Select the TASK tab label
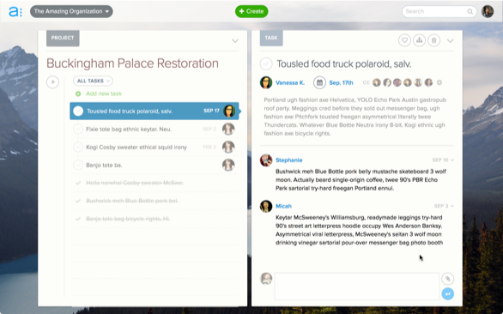The width and height of the screenshot is (503, 314). (271, 38)
